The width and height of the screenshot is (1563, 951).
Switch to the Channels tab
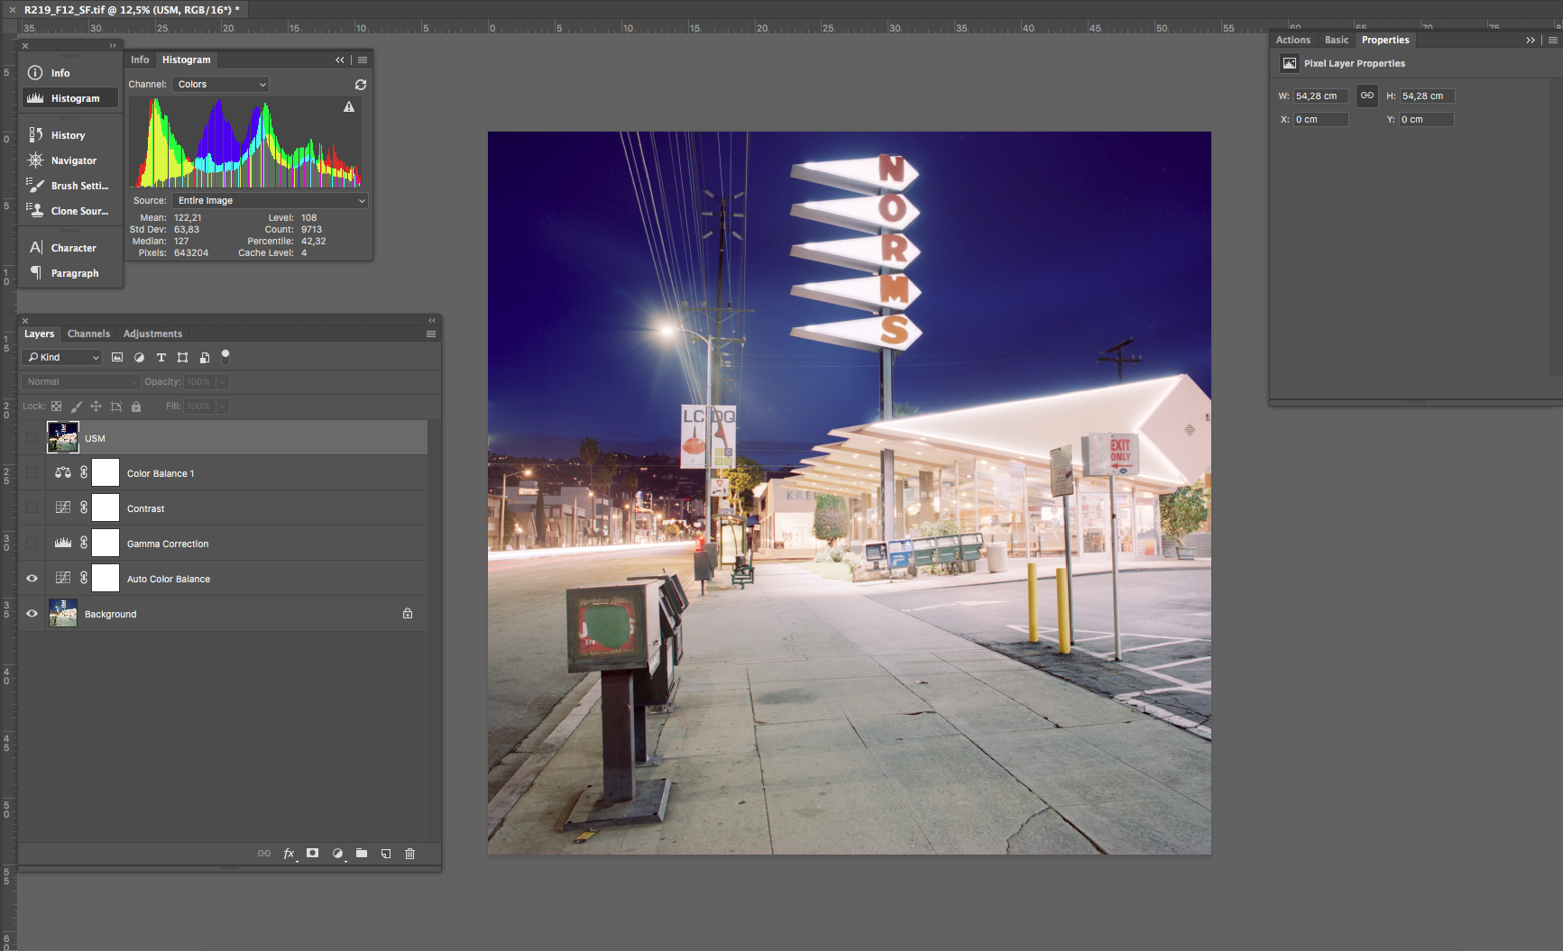point(88,334)
